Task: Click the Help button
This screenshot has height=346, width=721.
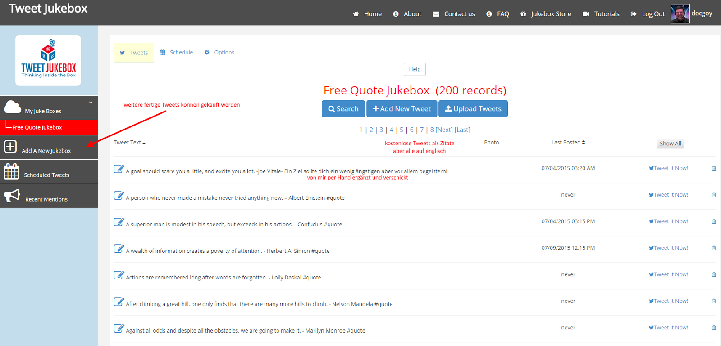Action: pos(415,69)
